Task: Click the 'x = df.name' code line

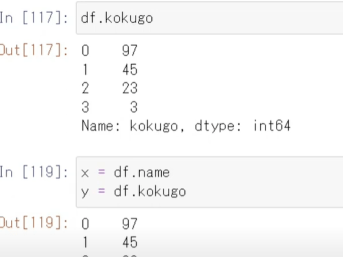Action: 125,172
